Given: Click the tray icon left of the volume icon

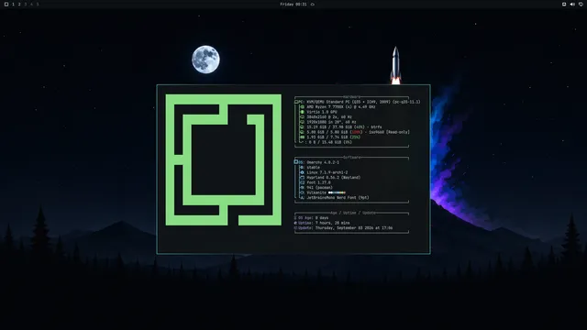Looking at the screenshot, I should click(564, 4).
